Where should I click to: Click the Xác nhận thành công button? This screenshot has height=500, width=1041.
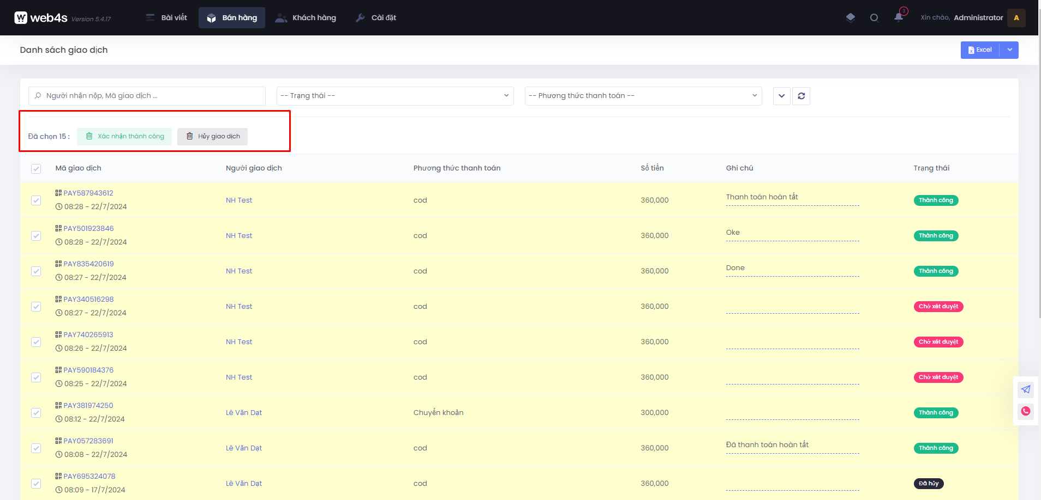pos(124,136)
